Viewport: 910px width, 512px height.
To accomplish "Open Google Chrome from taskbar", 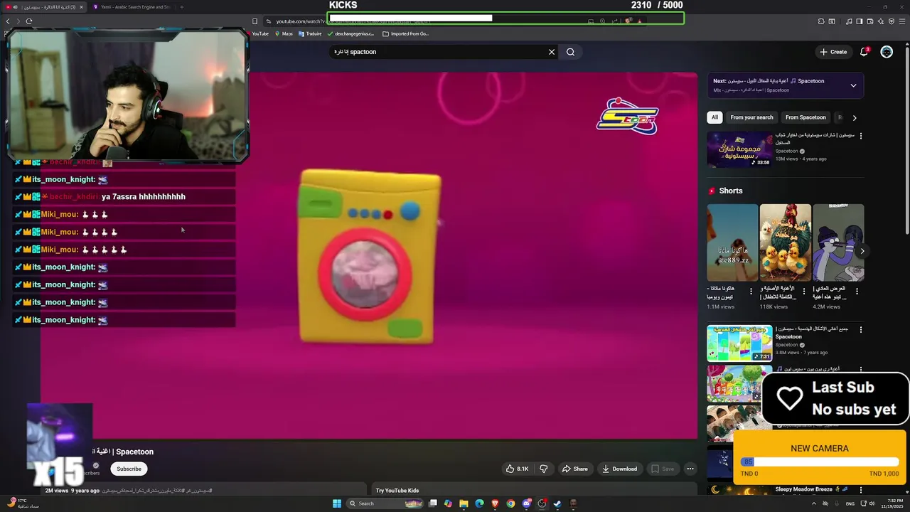I will [510, 503].
